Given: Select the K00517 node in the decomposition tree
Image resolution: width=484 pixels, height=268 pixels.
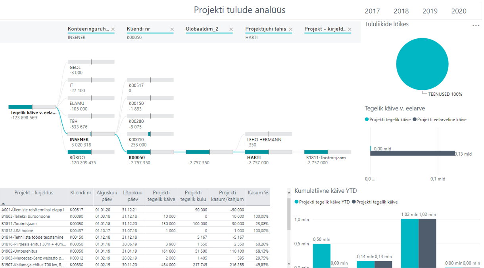Looking at the screenshot, I should tap(150, 86).
